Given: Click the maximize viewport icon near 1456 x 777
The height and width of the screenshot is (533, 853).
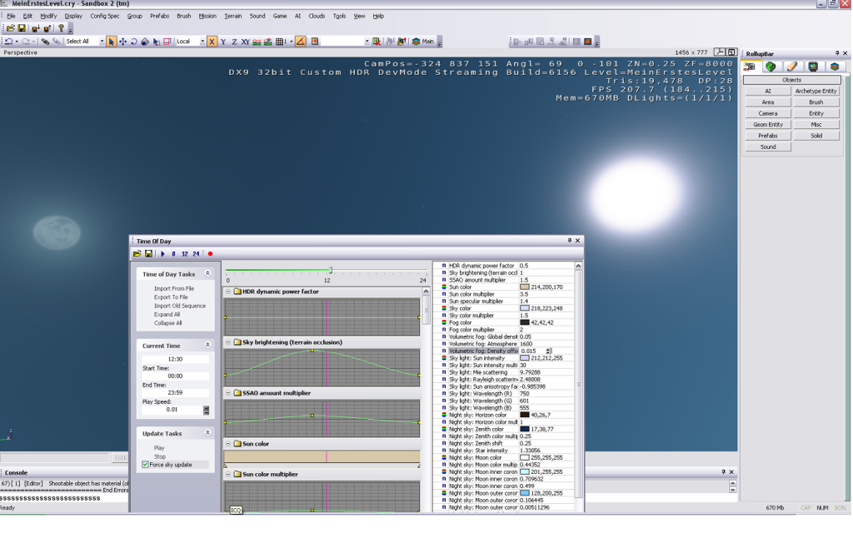Looking at the screenshot, I should [x=731, y=52].
